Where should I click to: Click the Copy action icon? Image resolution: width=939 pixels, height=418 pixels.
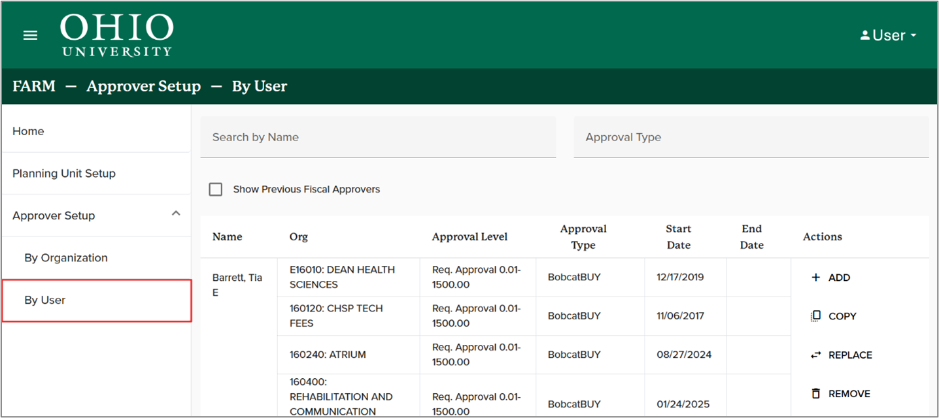(x=815, y=316)
